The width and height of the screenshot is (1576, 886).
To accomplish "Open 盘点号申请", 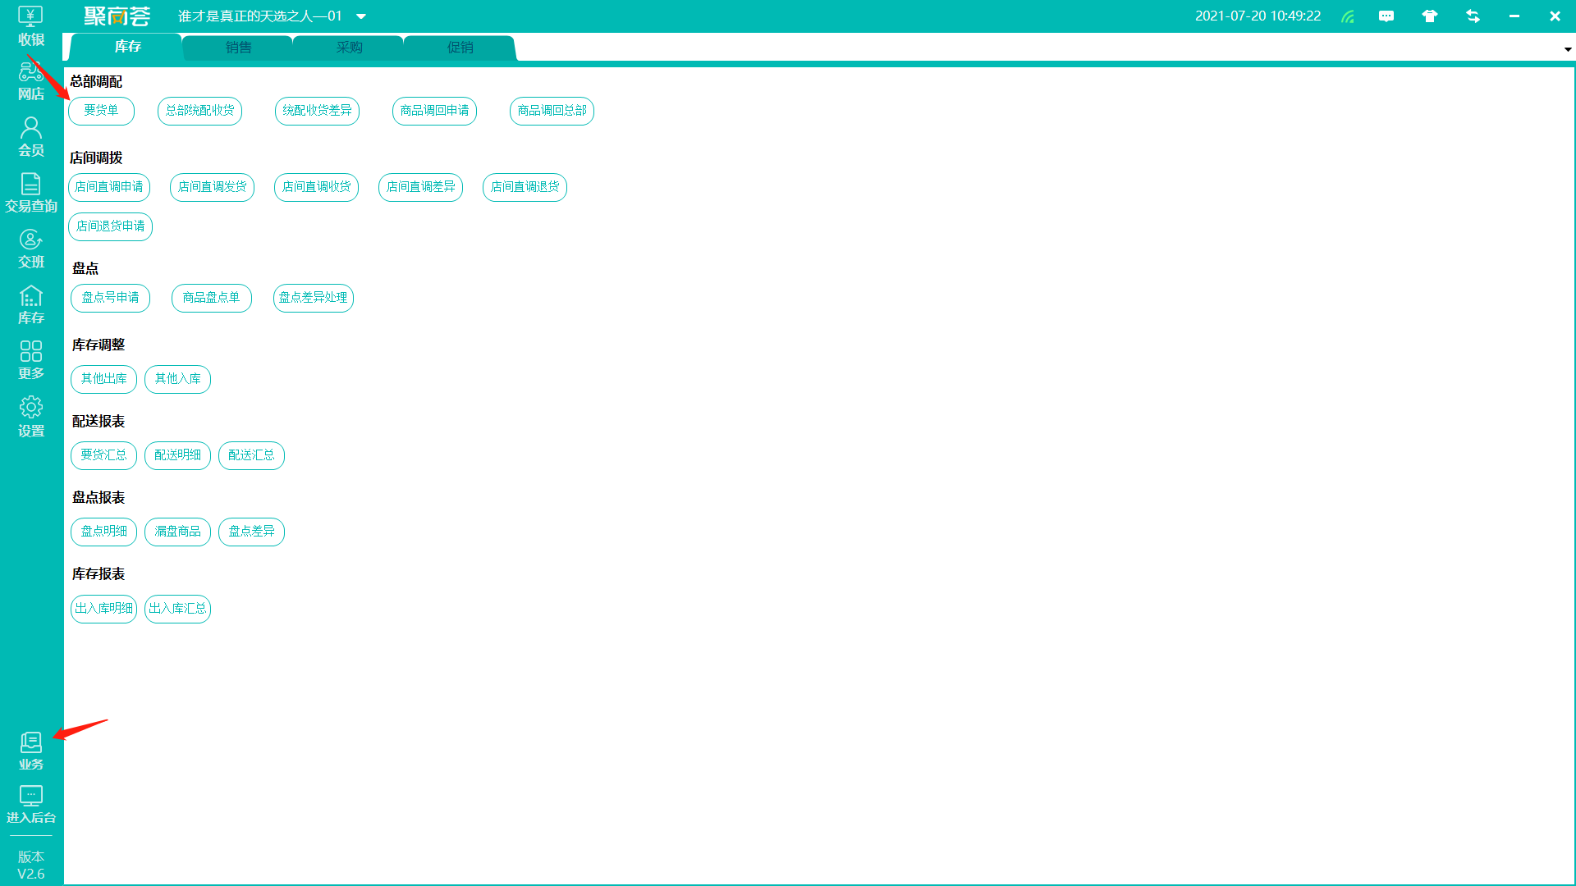I will [x=110, y=298].
